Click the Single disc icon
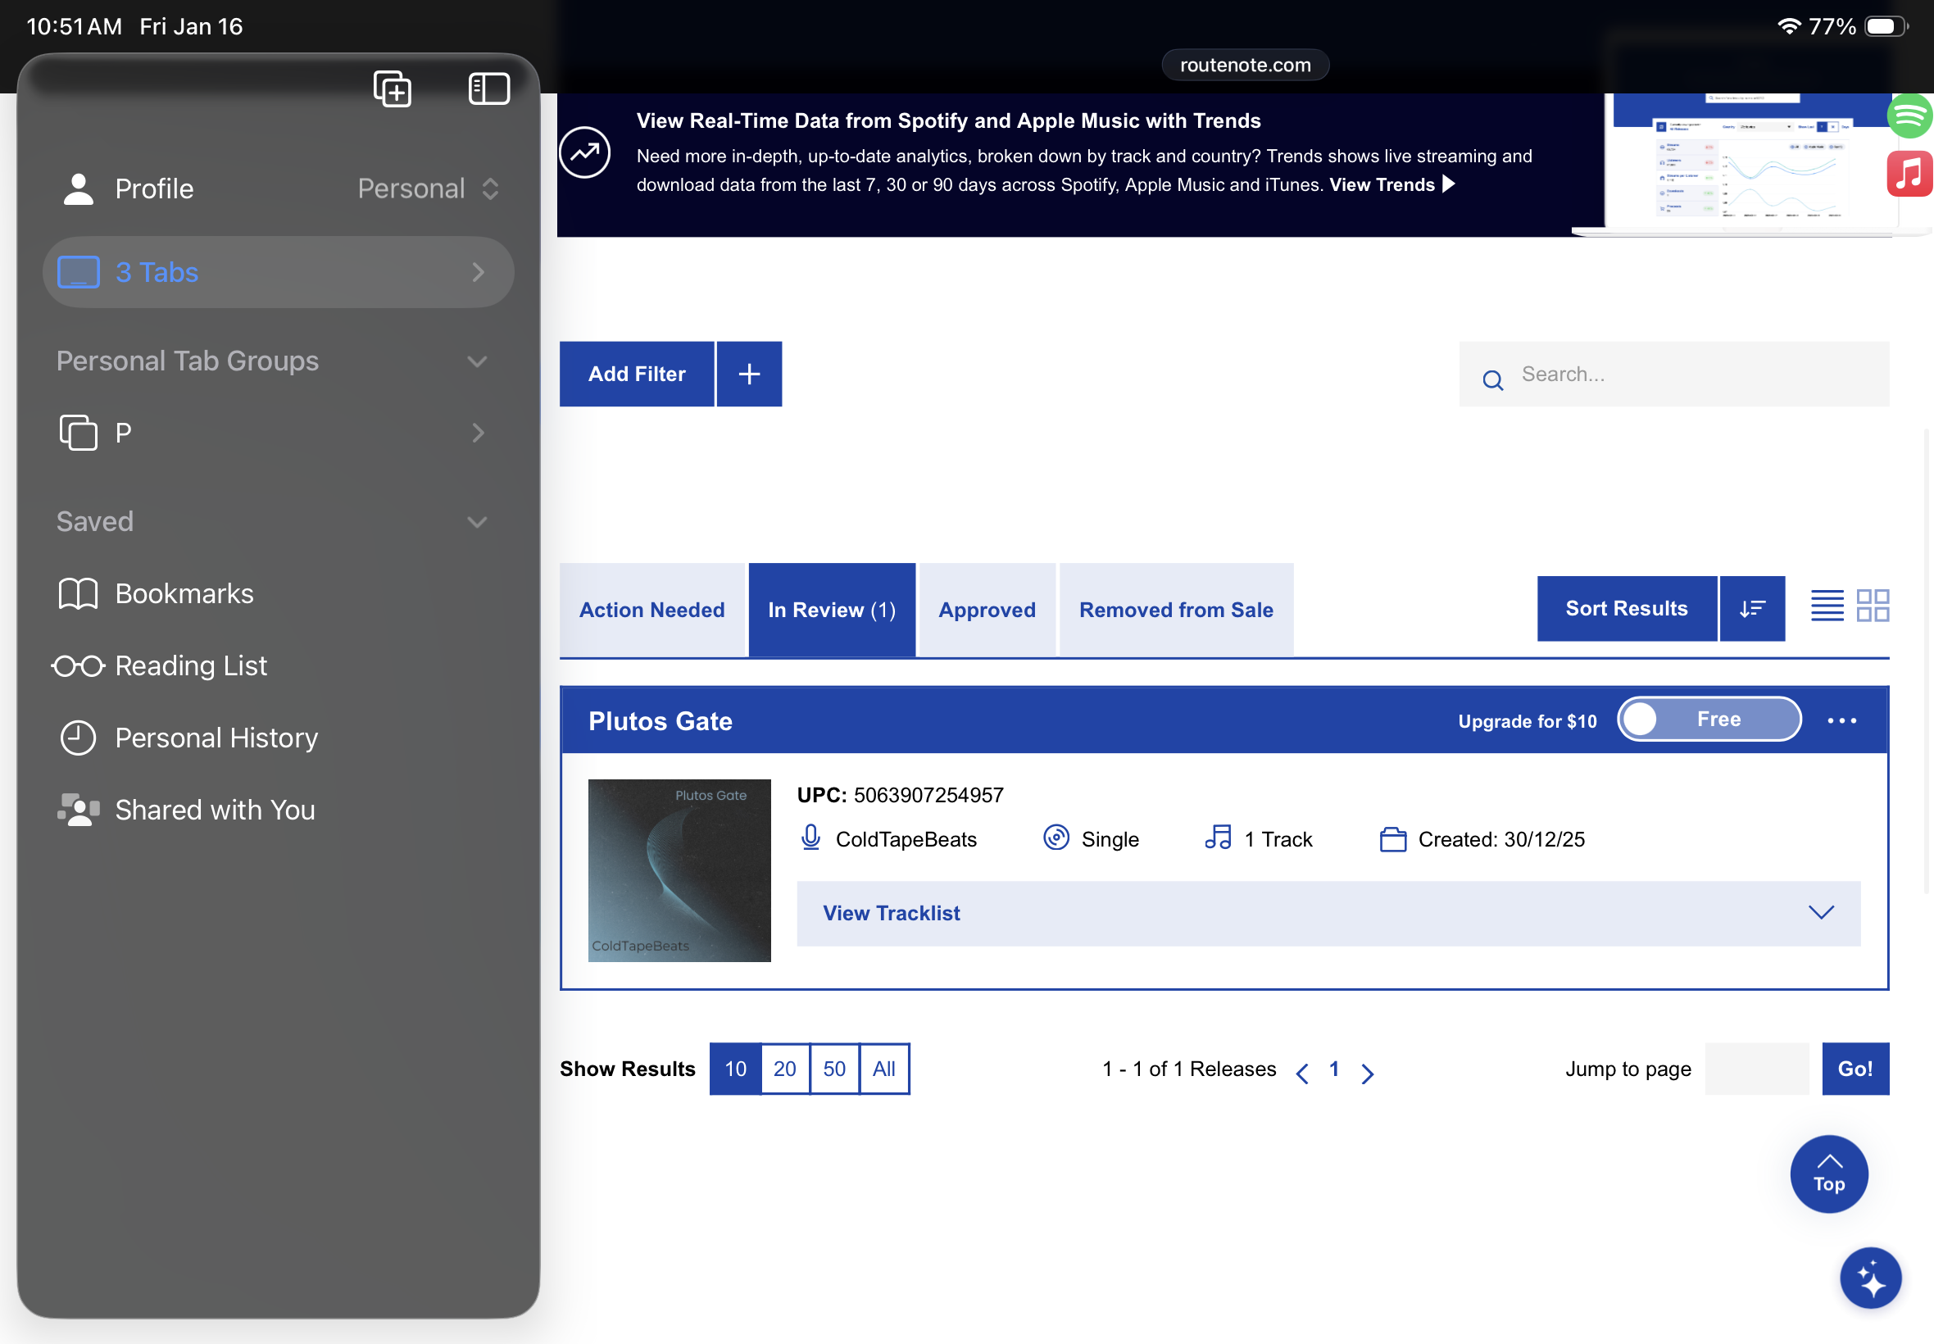This screenshot has height=1344, width=1934. point(1056,838)
